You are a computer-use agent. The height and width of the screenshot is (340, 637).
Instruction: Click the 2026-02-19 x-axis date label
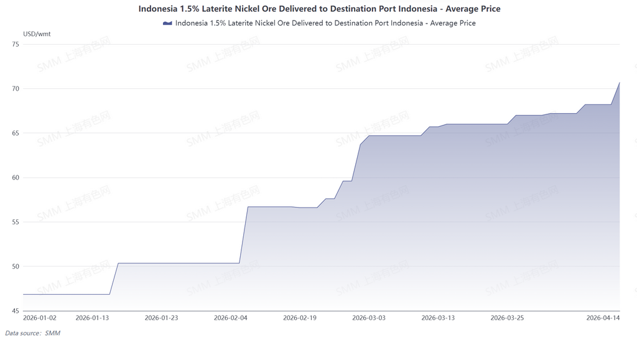[x=300, y=318]
